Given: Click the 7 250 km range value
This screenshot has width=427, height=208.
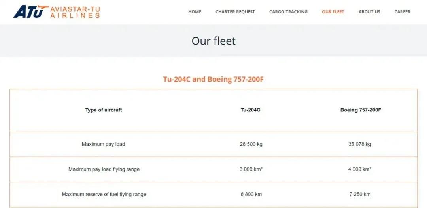Looking at the screenshot, I should click(x=360, y=194).
